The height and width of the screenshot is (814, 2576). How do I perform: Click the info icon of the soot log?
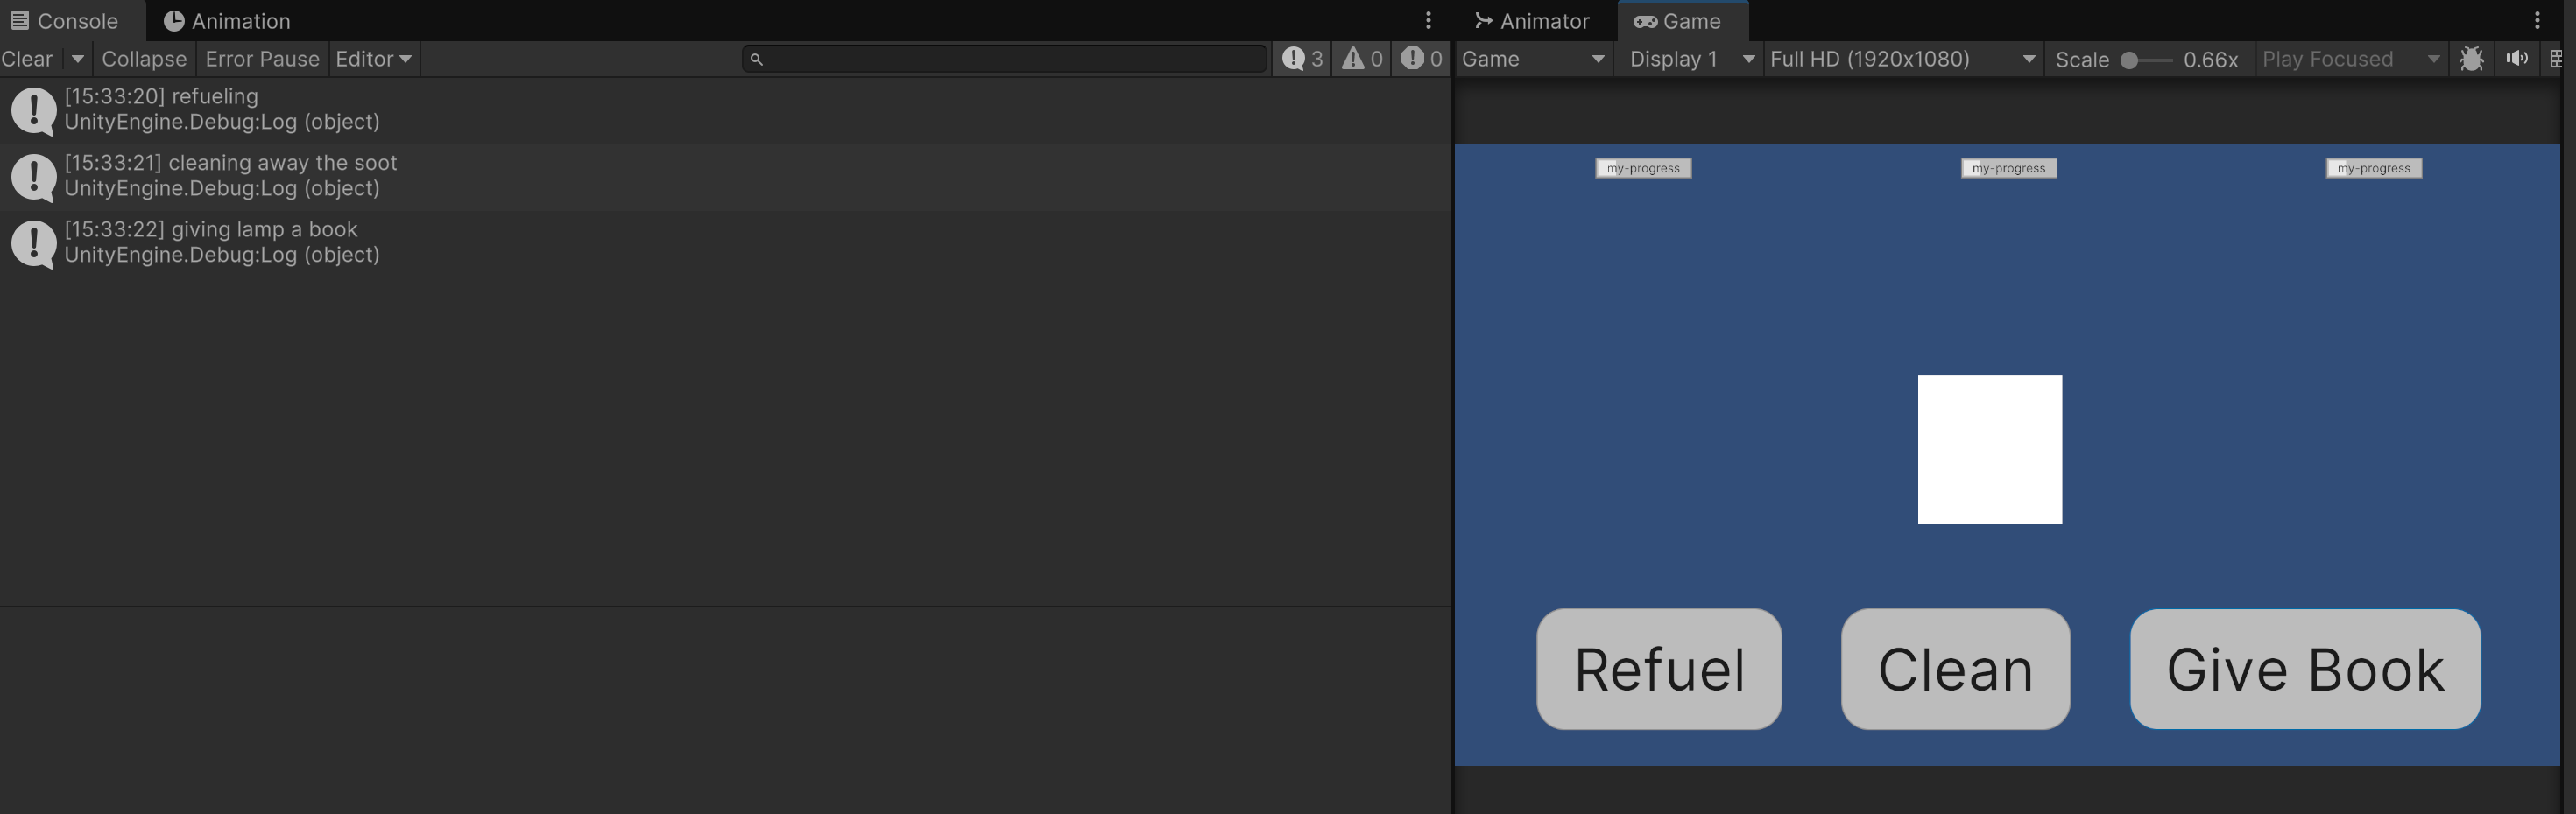point(33,178)
